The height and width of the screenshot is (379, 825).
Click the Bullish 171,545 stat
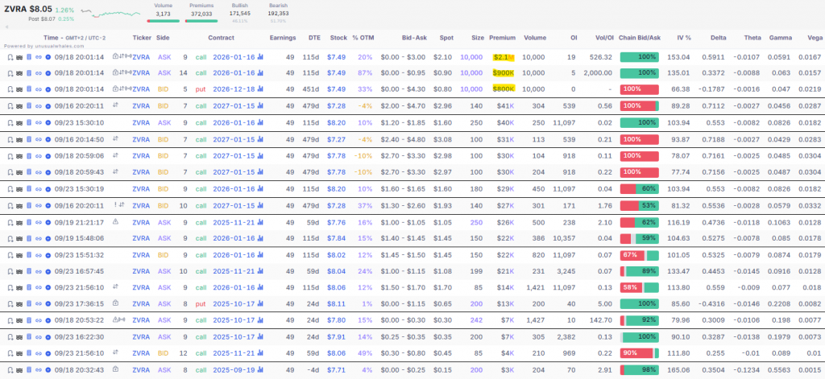click(x=240, y=13)
